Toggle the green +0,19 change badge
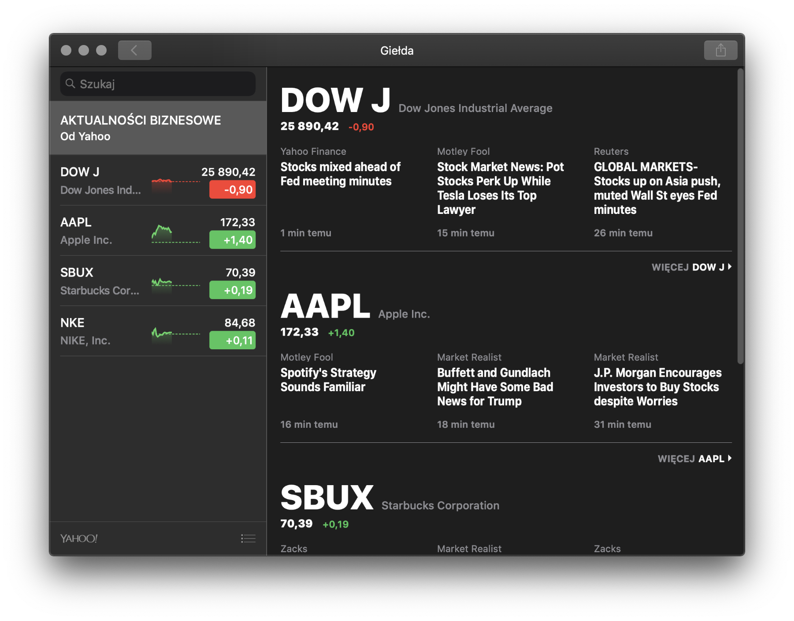 pos(232,290)
